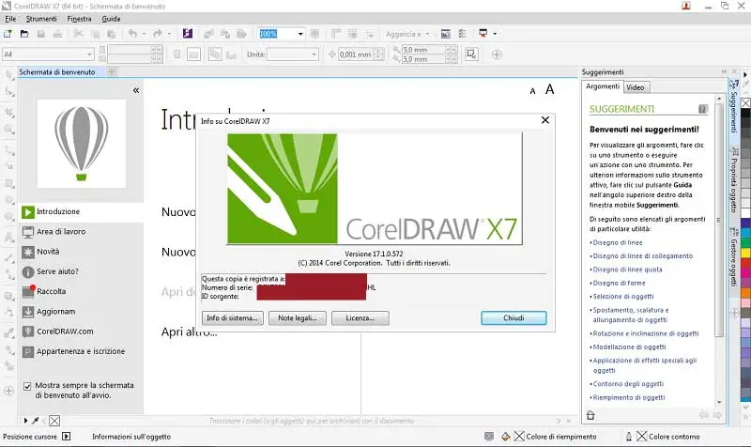Click the eyedropper icon in document palette
The height and width of the screenshot is (447, 751).
click(35, 421)
